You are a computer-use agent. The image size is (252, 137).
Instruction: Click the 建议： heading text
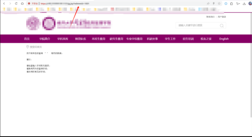coord(29,59)
